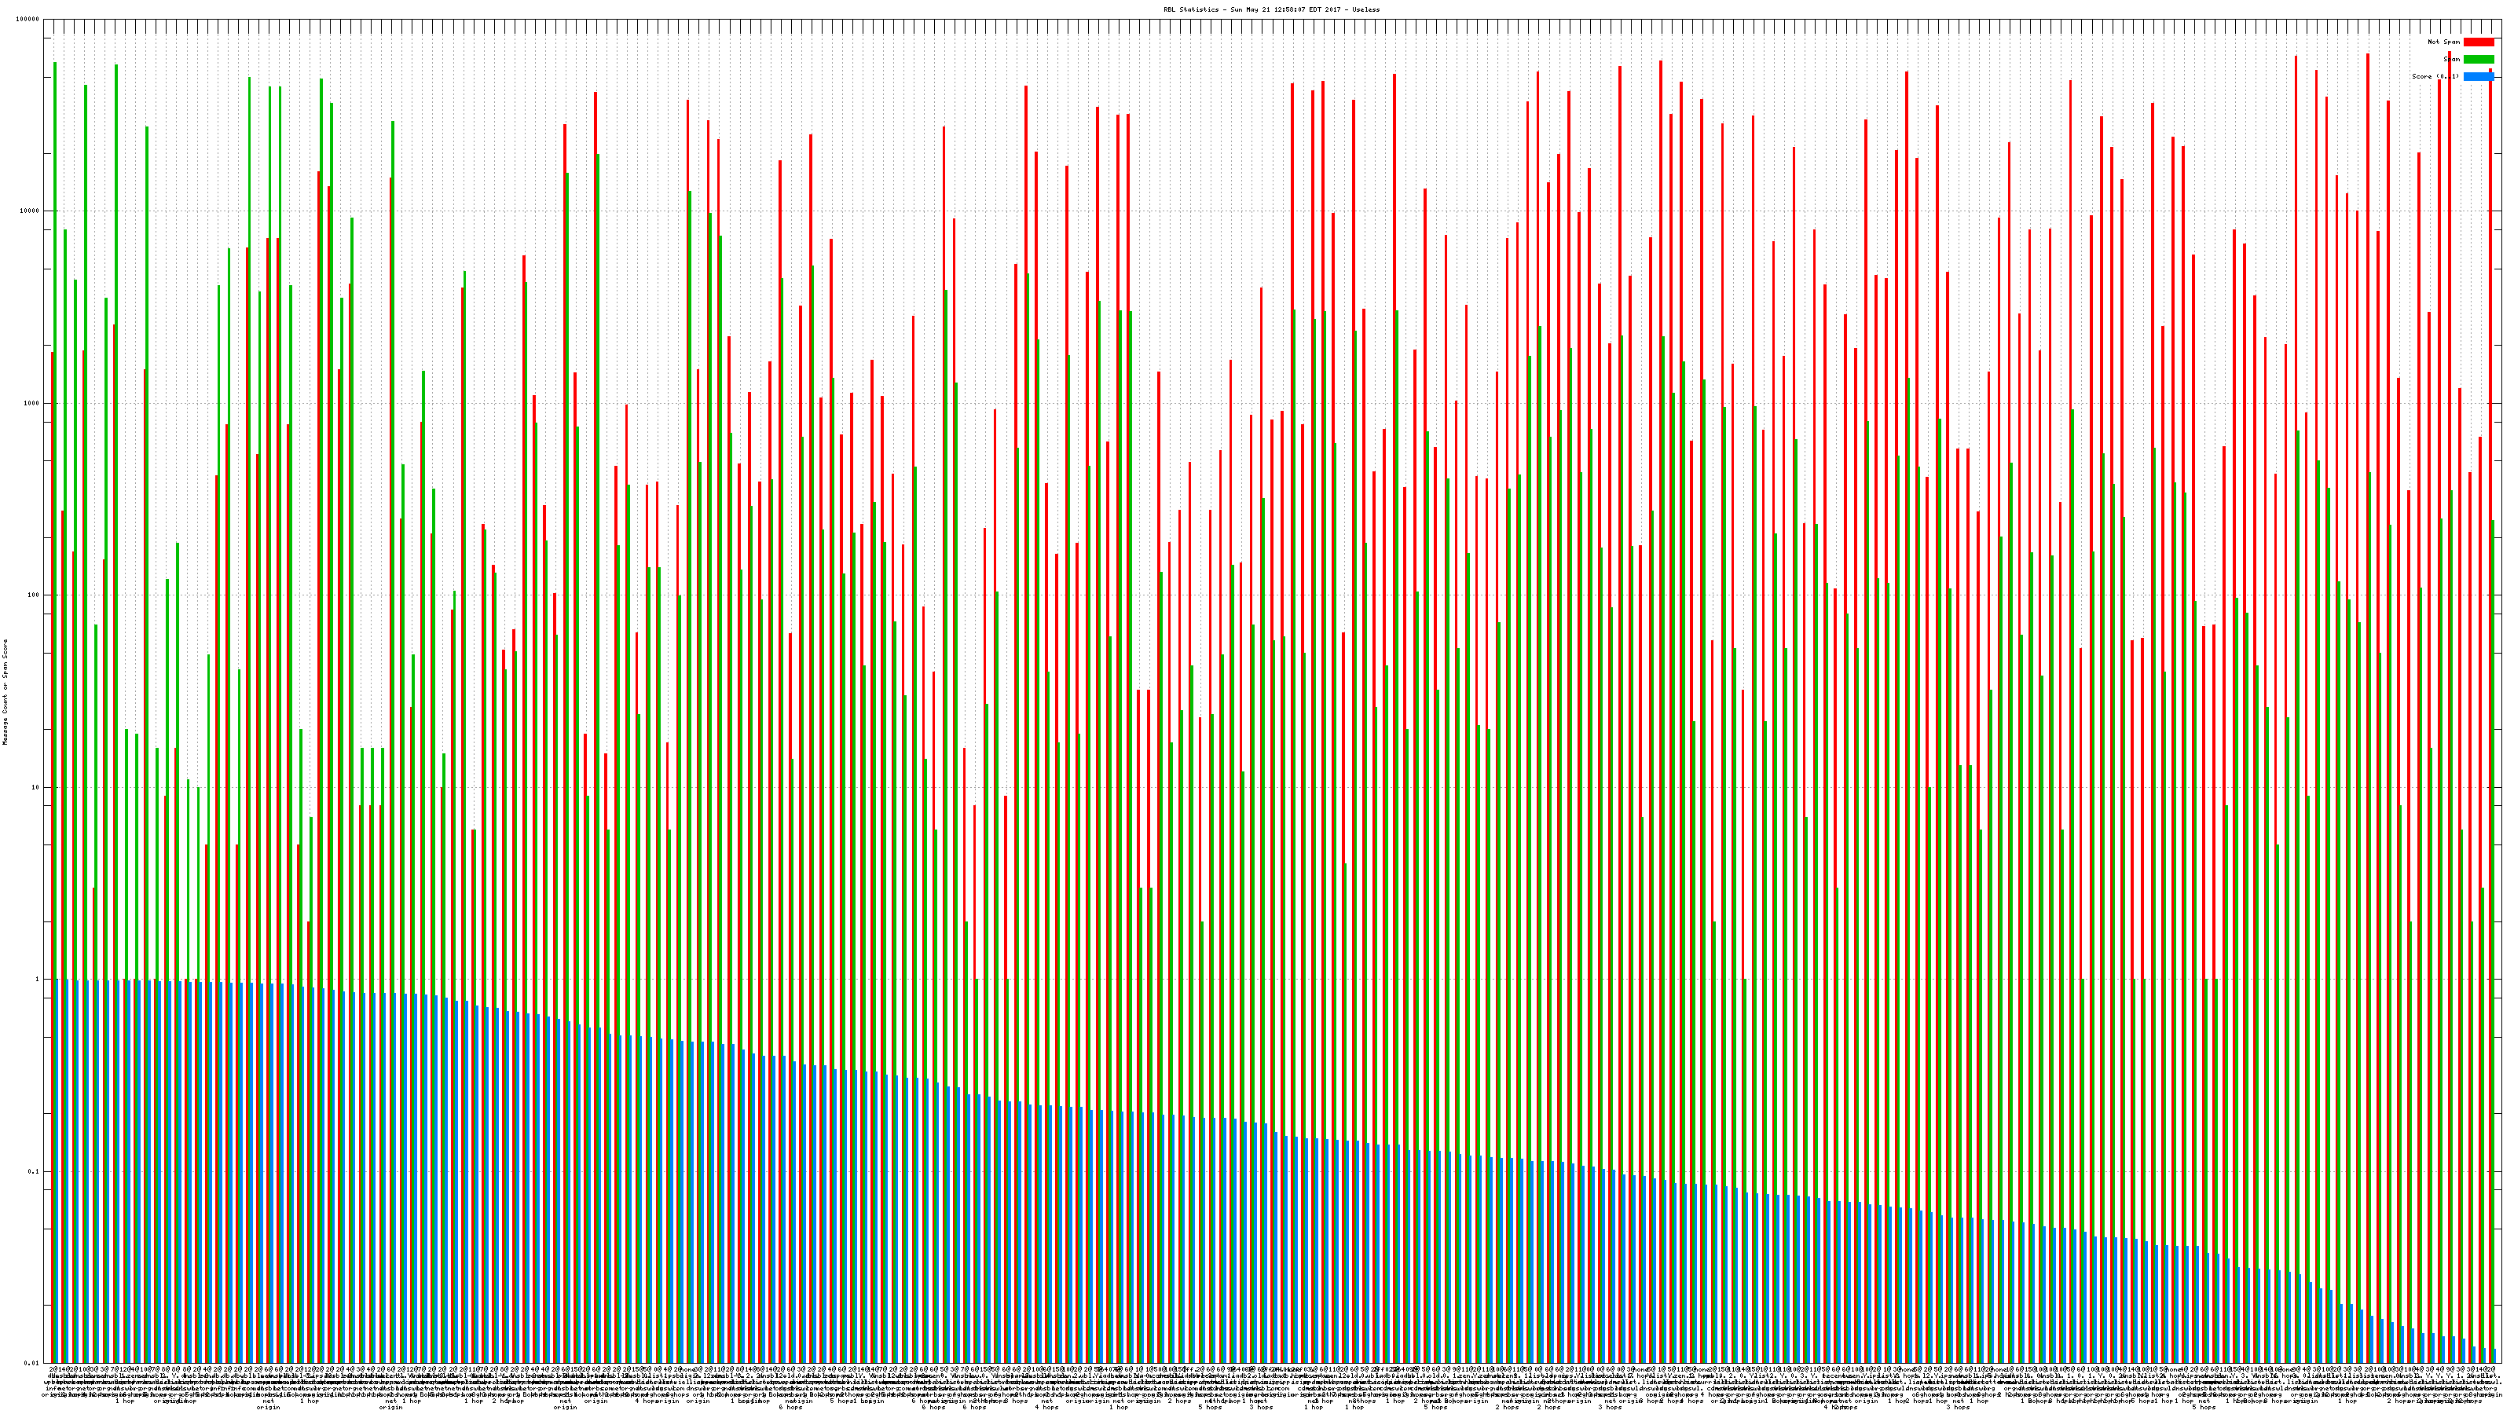
Task: Select the 'Not Spam' legend label
Action: 2444,42
